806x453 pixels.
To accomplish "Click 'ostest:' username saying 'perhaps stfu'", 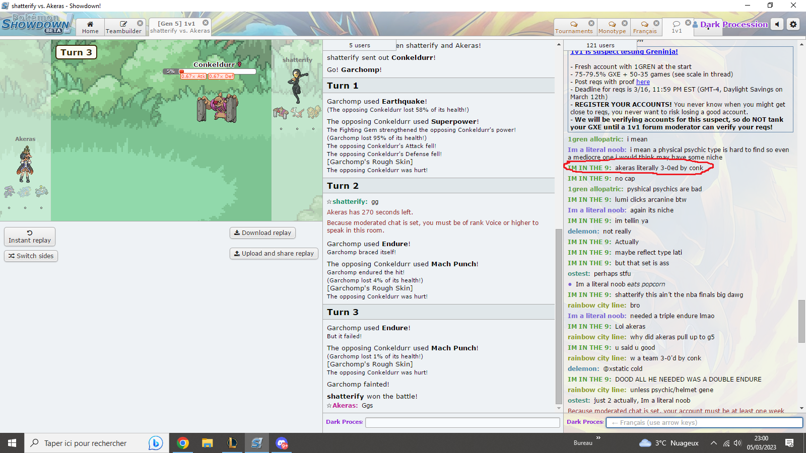I will 579,273.
